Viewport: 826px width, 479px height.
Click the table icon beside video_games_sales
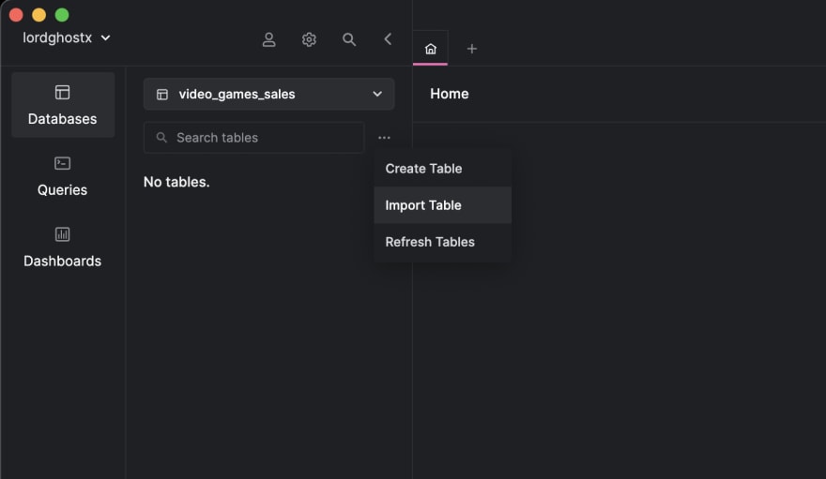[x=162, y=95]
